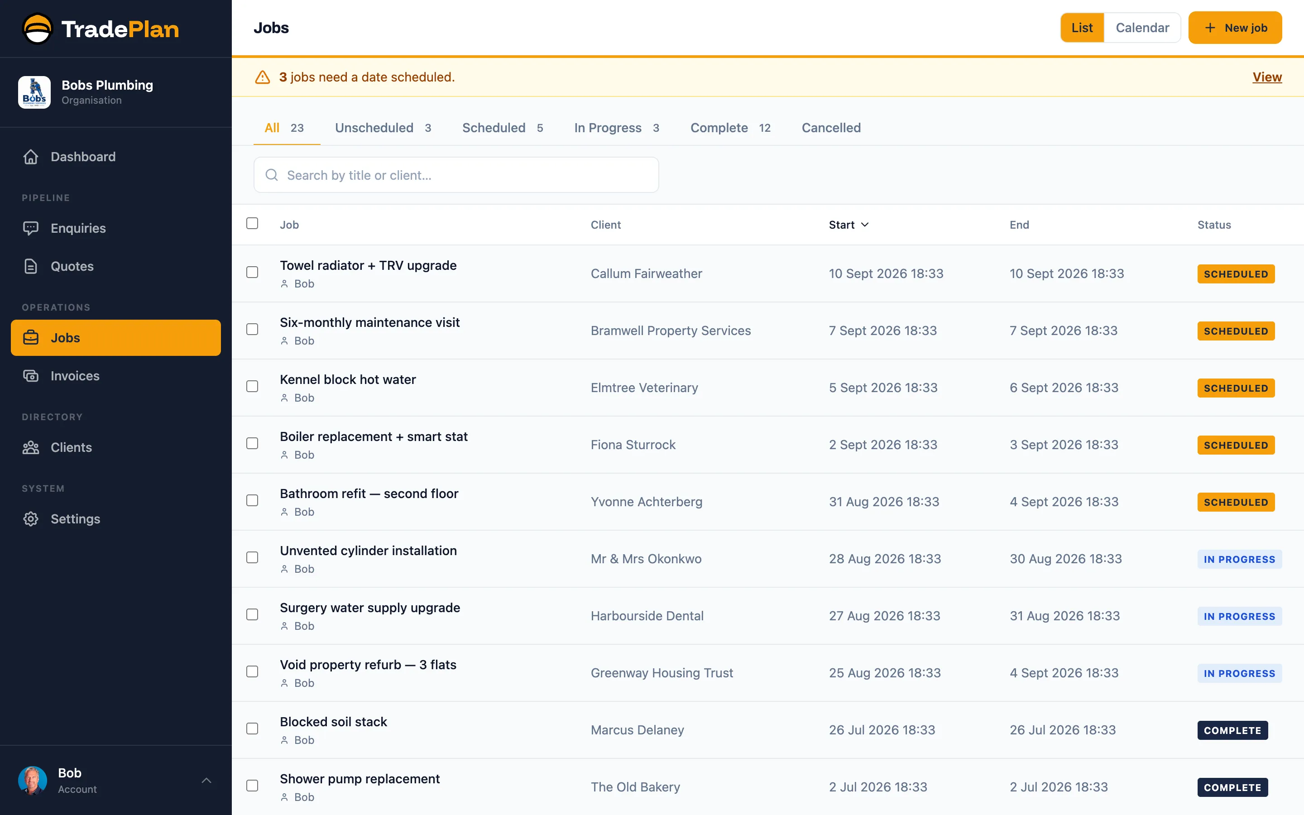Screen dimensions: 1304x815
Task: Select the List view button
Action: (1081, 28)
